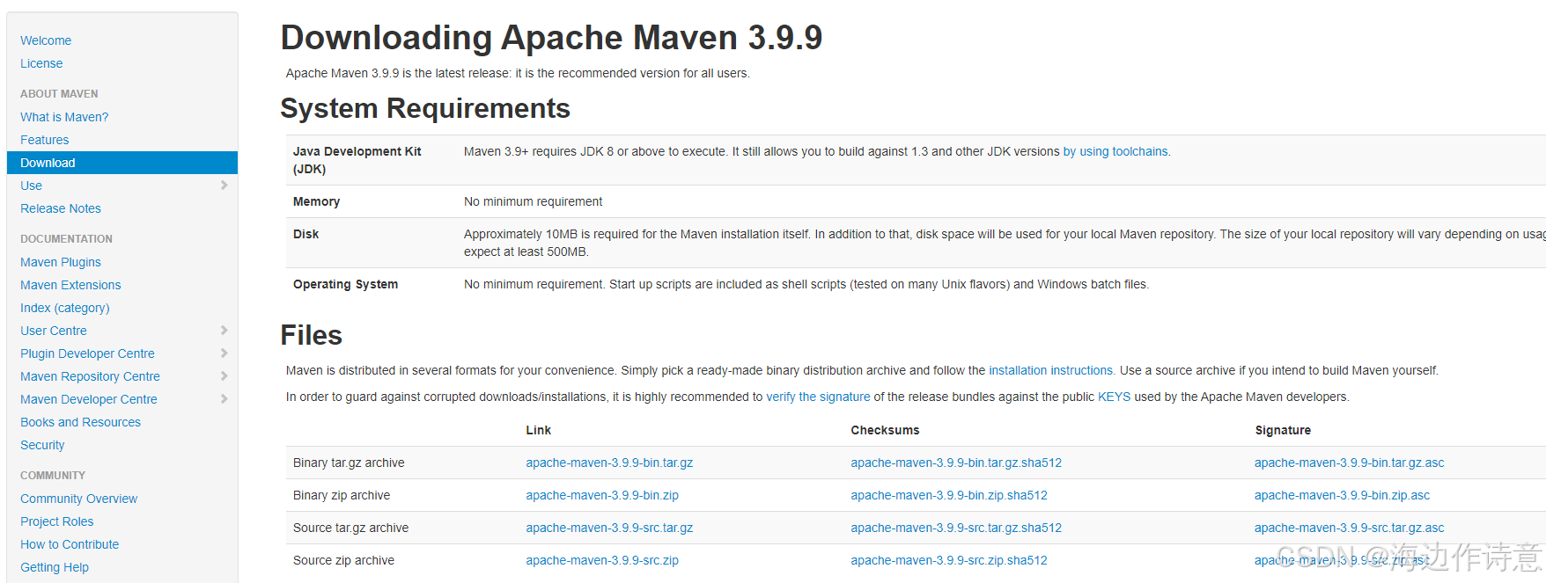
Task: Click the 'Downloading Apache Maven 3.9.9' title
Action: tap(551, 38)
